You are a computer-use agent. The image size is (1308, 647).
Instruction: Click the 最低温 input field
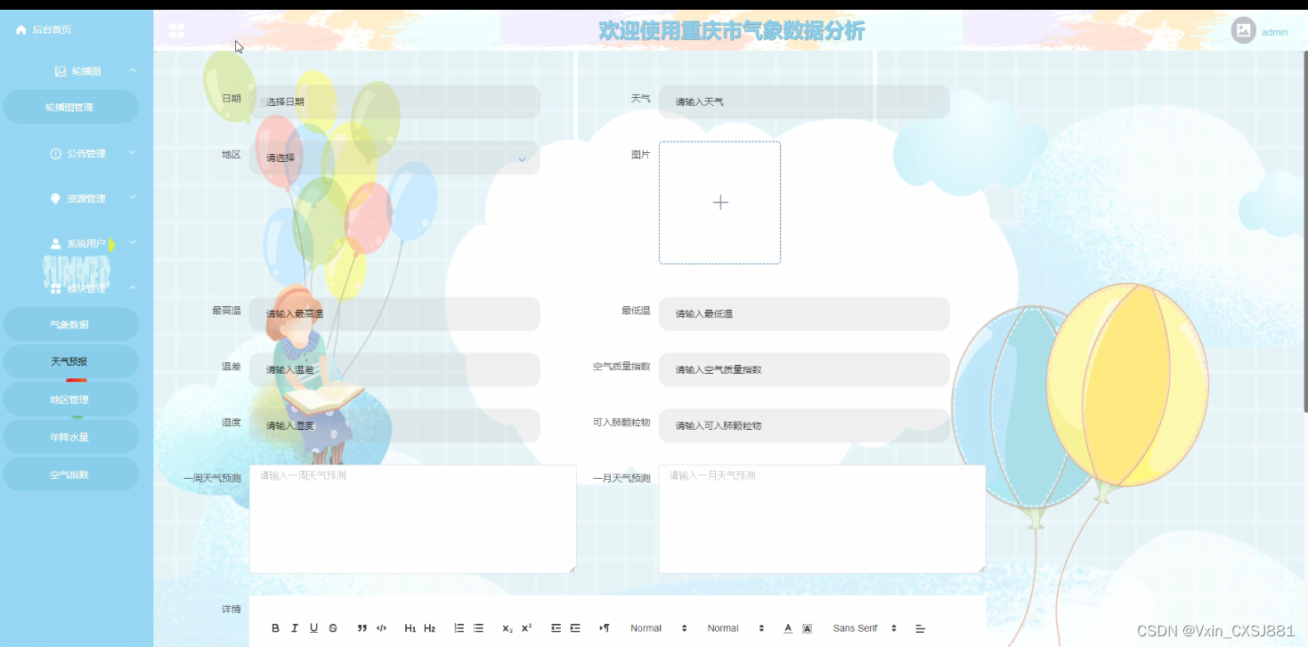(x=804, y=313)
